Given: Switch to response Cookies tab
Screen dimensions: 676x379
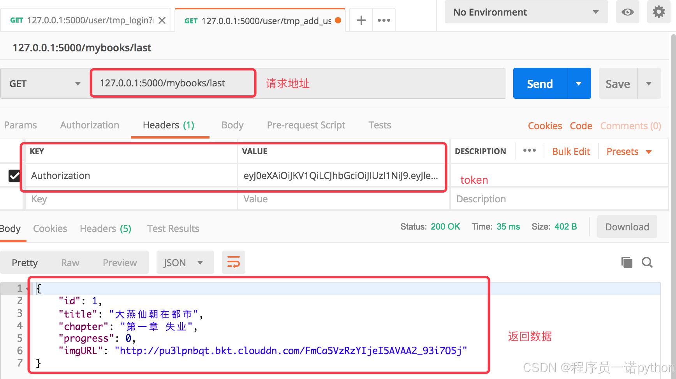Looking at the screenshot, I should [x=50, y=229].
